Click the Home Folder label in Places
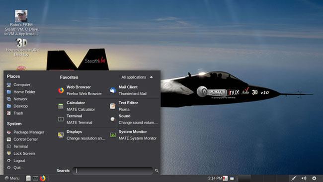Screen dimensions: 323x182 (x=24, y=92)
